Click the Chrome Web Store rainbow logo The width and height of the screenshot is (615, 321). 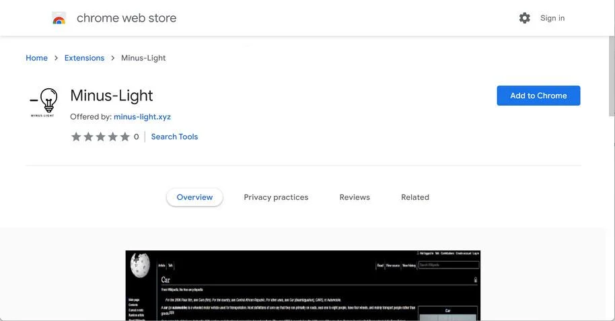point(59,18)
